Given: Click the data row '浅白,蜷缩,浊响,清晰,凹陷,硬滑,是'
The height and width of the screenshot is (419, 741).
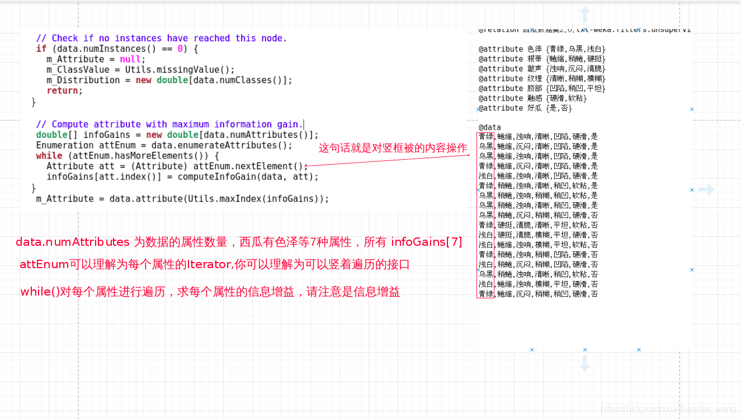Looking at the screenshot, I should [538, 175].
